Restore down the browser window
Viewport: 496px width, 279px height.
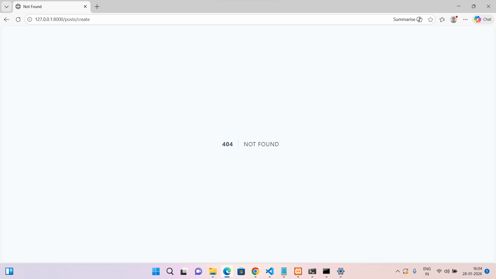tap(474, 6)
